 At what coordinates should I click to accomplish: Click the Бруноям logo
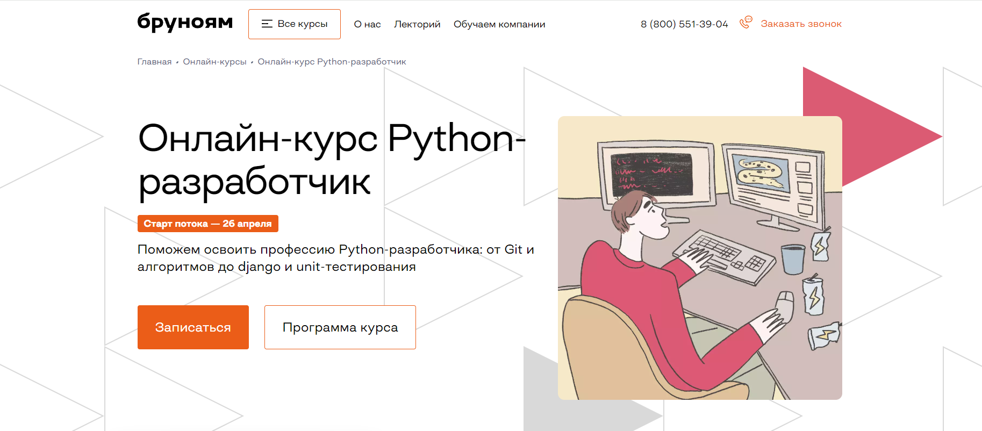[x=185, y=23]
